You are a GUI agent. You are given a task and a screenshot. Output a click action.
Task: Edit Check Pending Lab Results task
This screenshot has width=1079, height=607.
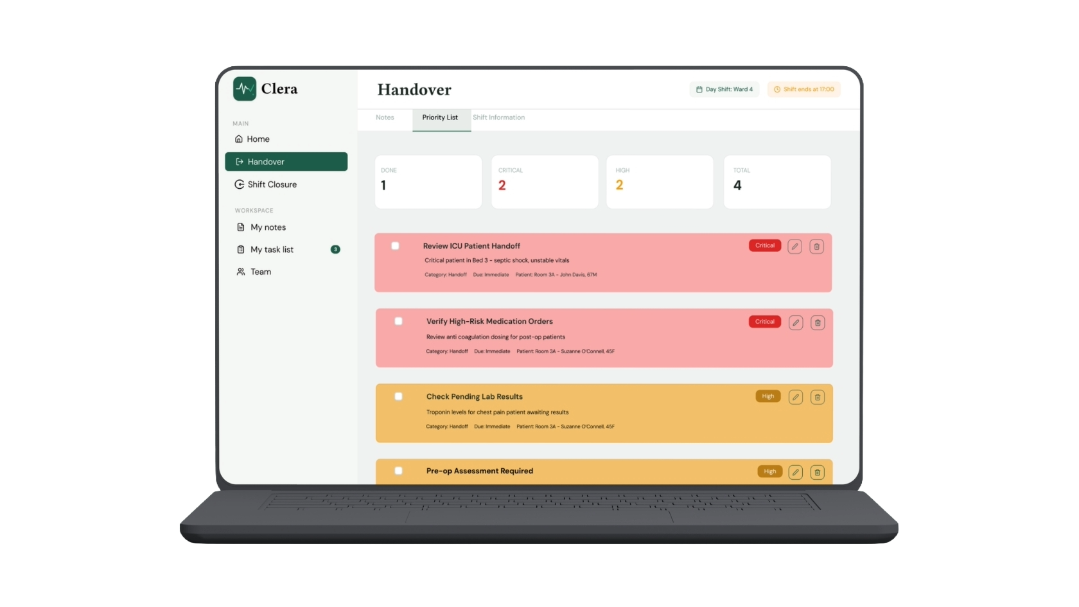click(796, 397)
